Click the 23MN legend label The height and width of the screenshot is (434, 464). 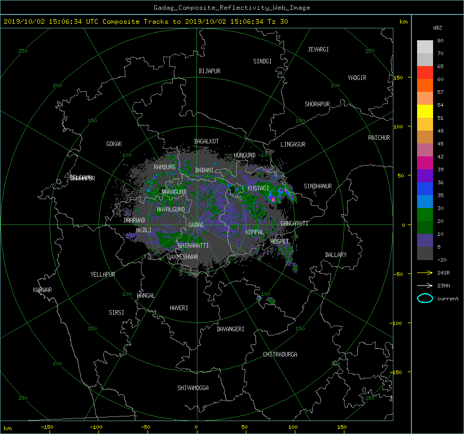(443, 286)
